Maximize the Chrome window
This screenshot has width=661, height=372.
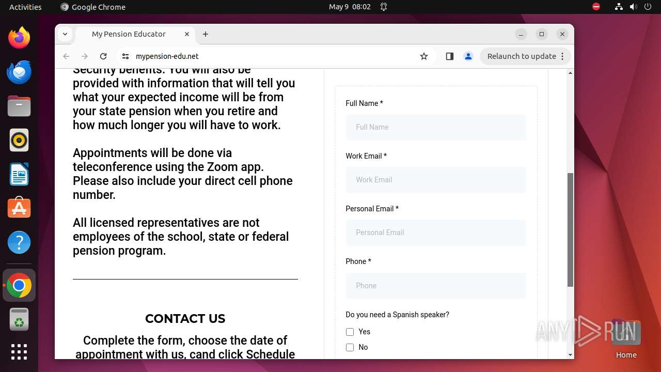click(542, 34)
